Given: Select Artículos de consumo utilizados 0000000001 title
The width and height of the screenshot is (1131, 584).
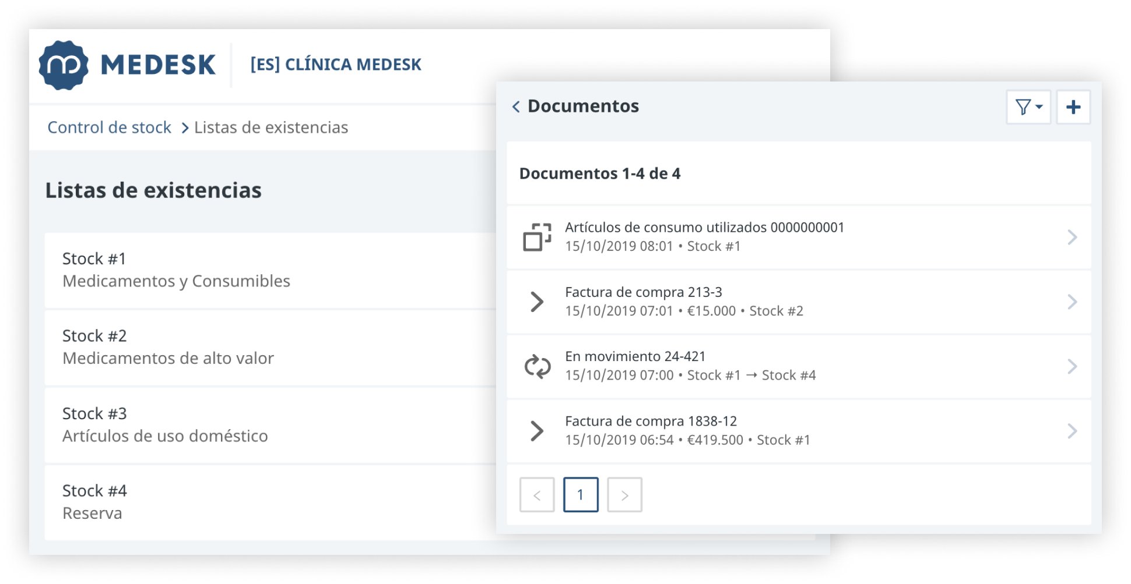Looking at the screenshot, I should tap(704, 228).
